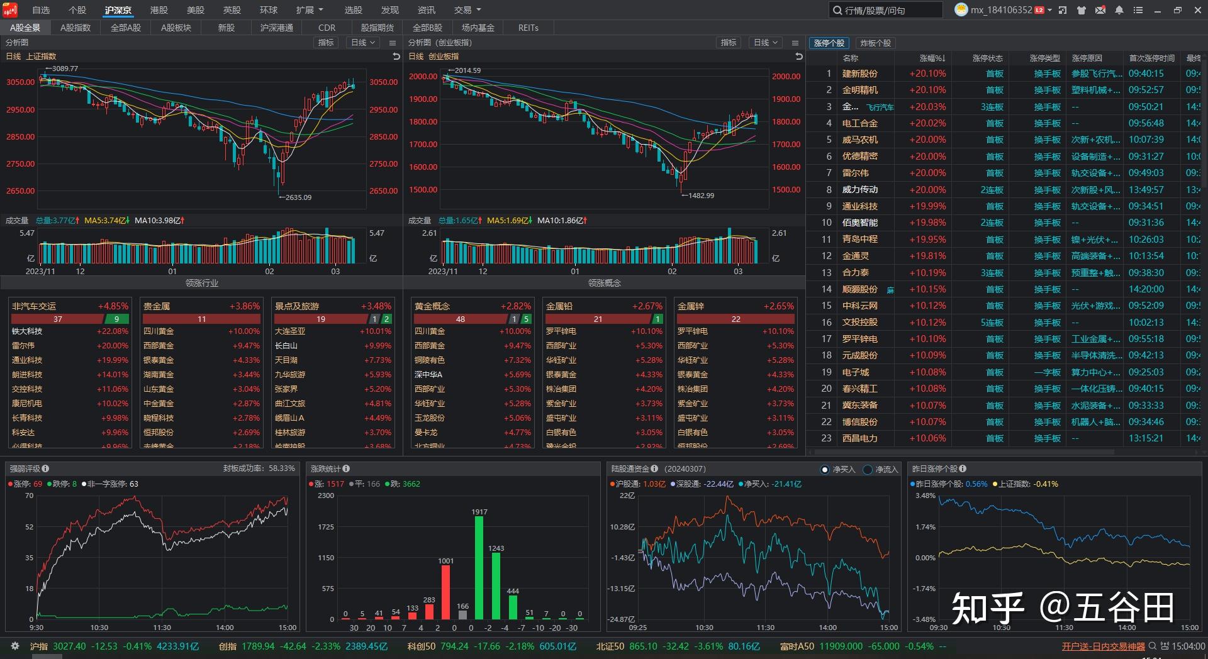Image resolution: width=1208 pixels, height=659 pixels.
Task: Select the 净买入 radio button
Action: [825, 469]
